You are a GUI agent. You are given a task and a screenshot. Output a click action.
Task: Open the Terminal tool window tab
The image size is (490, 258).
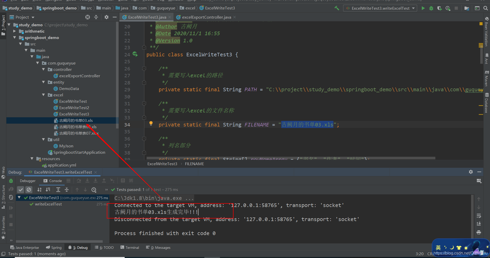coord(130,247)
